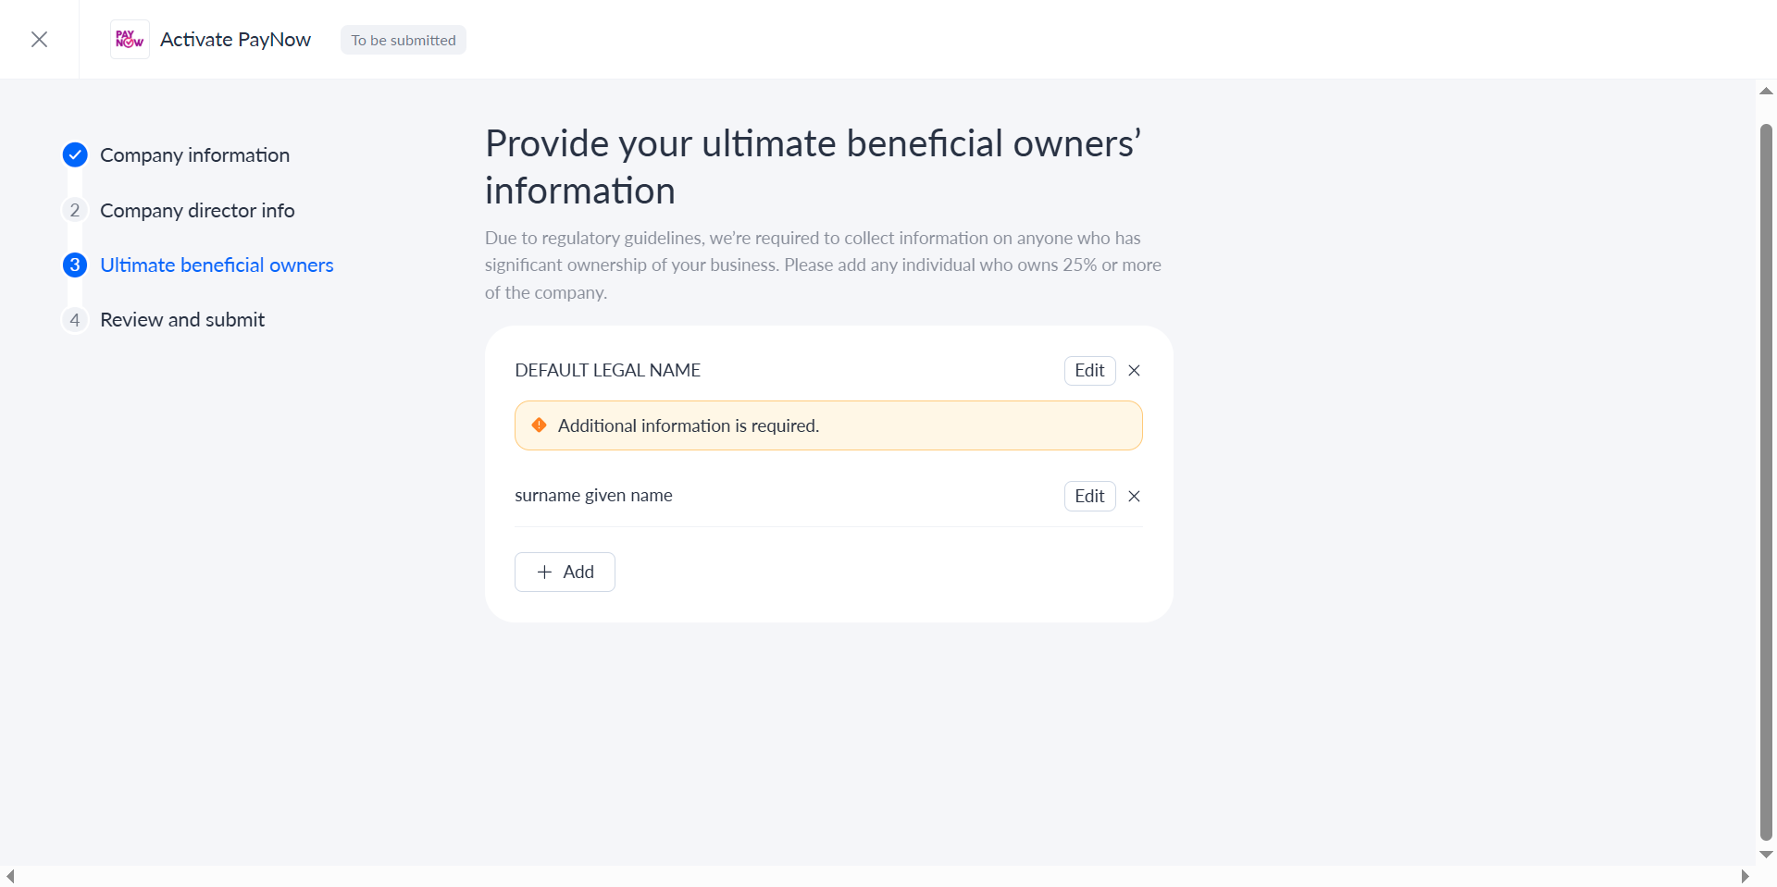Click the PayNow logo icon
This screenshot has height=887, width=1777.
pyautogui.click(x=130, y=39)
